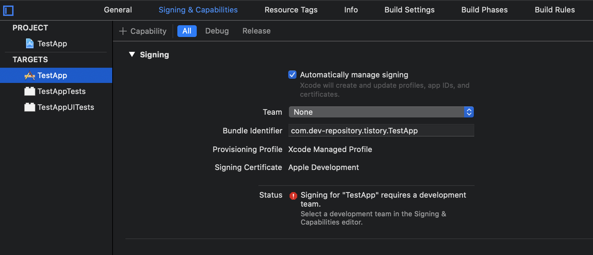This screenshot has height=255, width=593.
Task: Select the Release configuration filter
Action: 256,31
